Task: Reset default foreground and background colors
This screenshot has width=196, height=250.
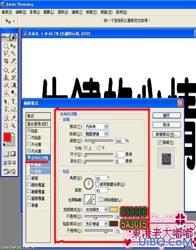Action: coord(4,145)
